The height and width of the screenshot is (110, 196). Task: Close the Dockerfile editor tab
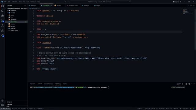click(52, 5)
